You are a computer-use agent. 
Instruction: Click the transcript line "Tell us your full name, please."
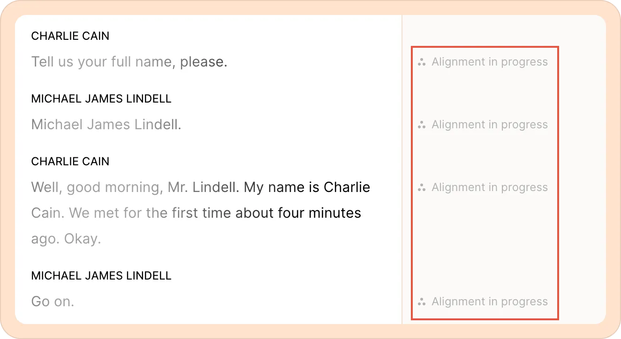tap(129, 62)
